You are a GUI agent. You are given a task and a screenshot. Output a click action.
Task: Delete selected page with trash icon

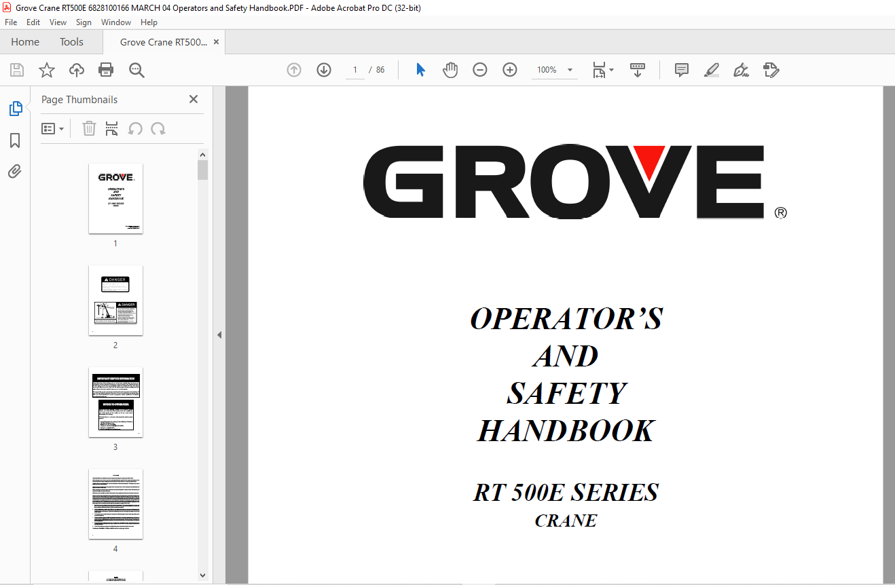(x=89, y=128)
